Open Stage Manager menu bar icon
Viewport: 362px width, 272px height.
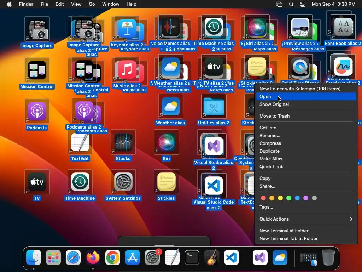tap(279, 4)
